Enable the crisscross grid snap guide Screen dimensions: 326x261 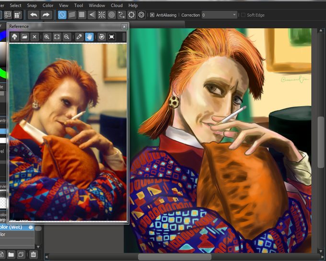(82, 15)
